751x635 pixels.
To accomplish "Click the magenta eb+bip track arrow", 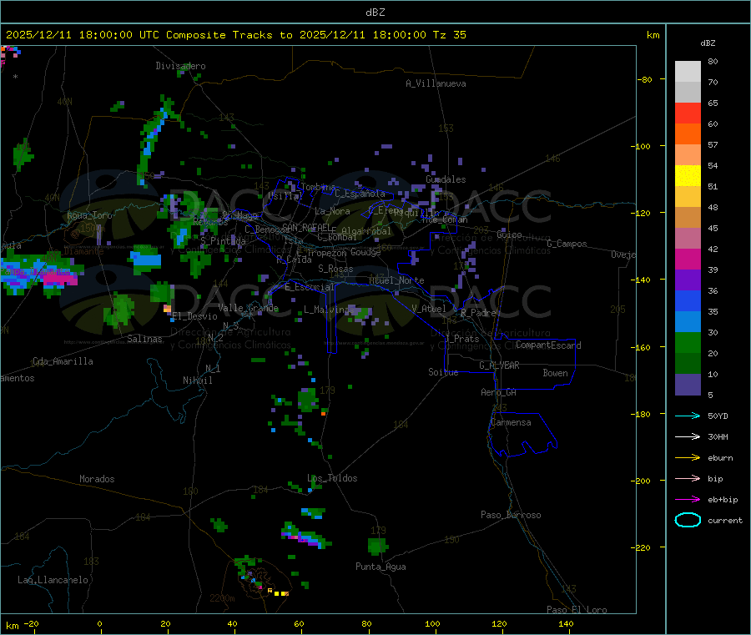I will (x=688, y=500).
